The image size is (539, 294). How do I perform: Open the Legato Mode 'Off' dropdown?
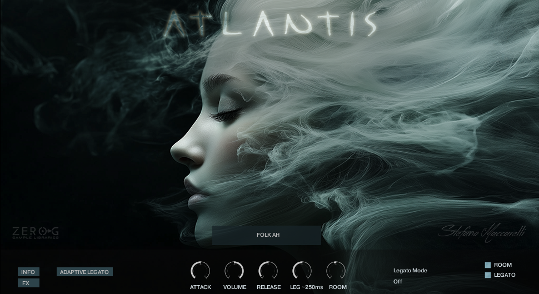click(398, 281)
